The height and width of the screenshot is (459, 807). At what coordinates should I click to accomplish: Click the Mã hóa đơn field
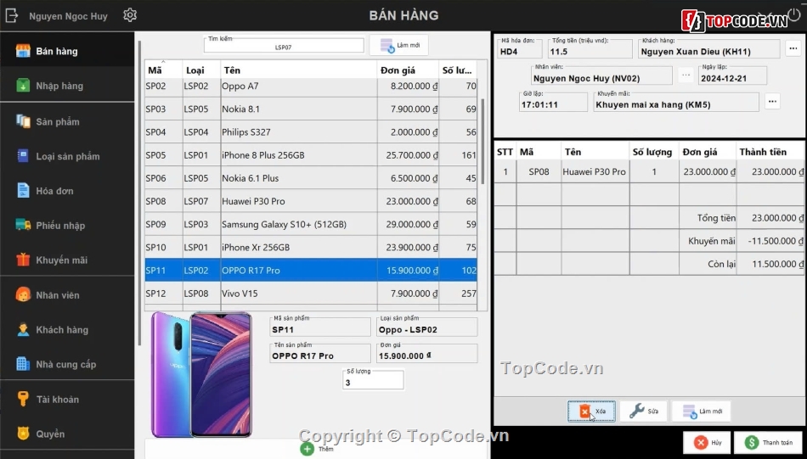[519, 48]
